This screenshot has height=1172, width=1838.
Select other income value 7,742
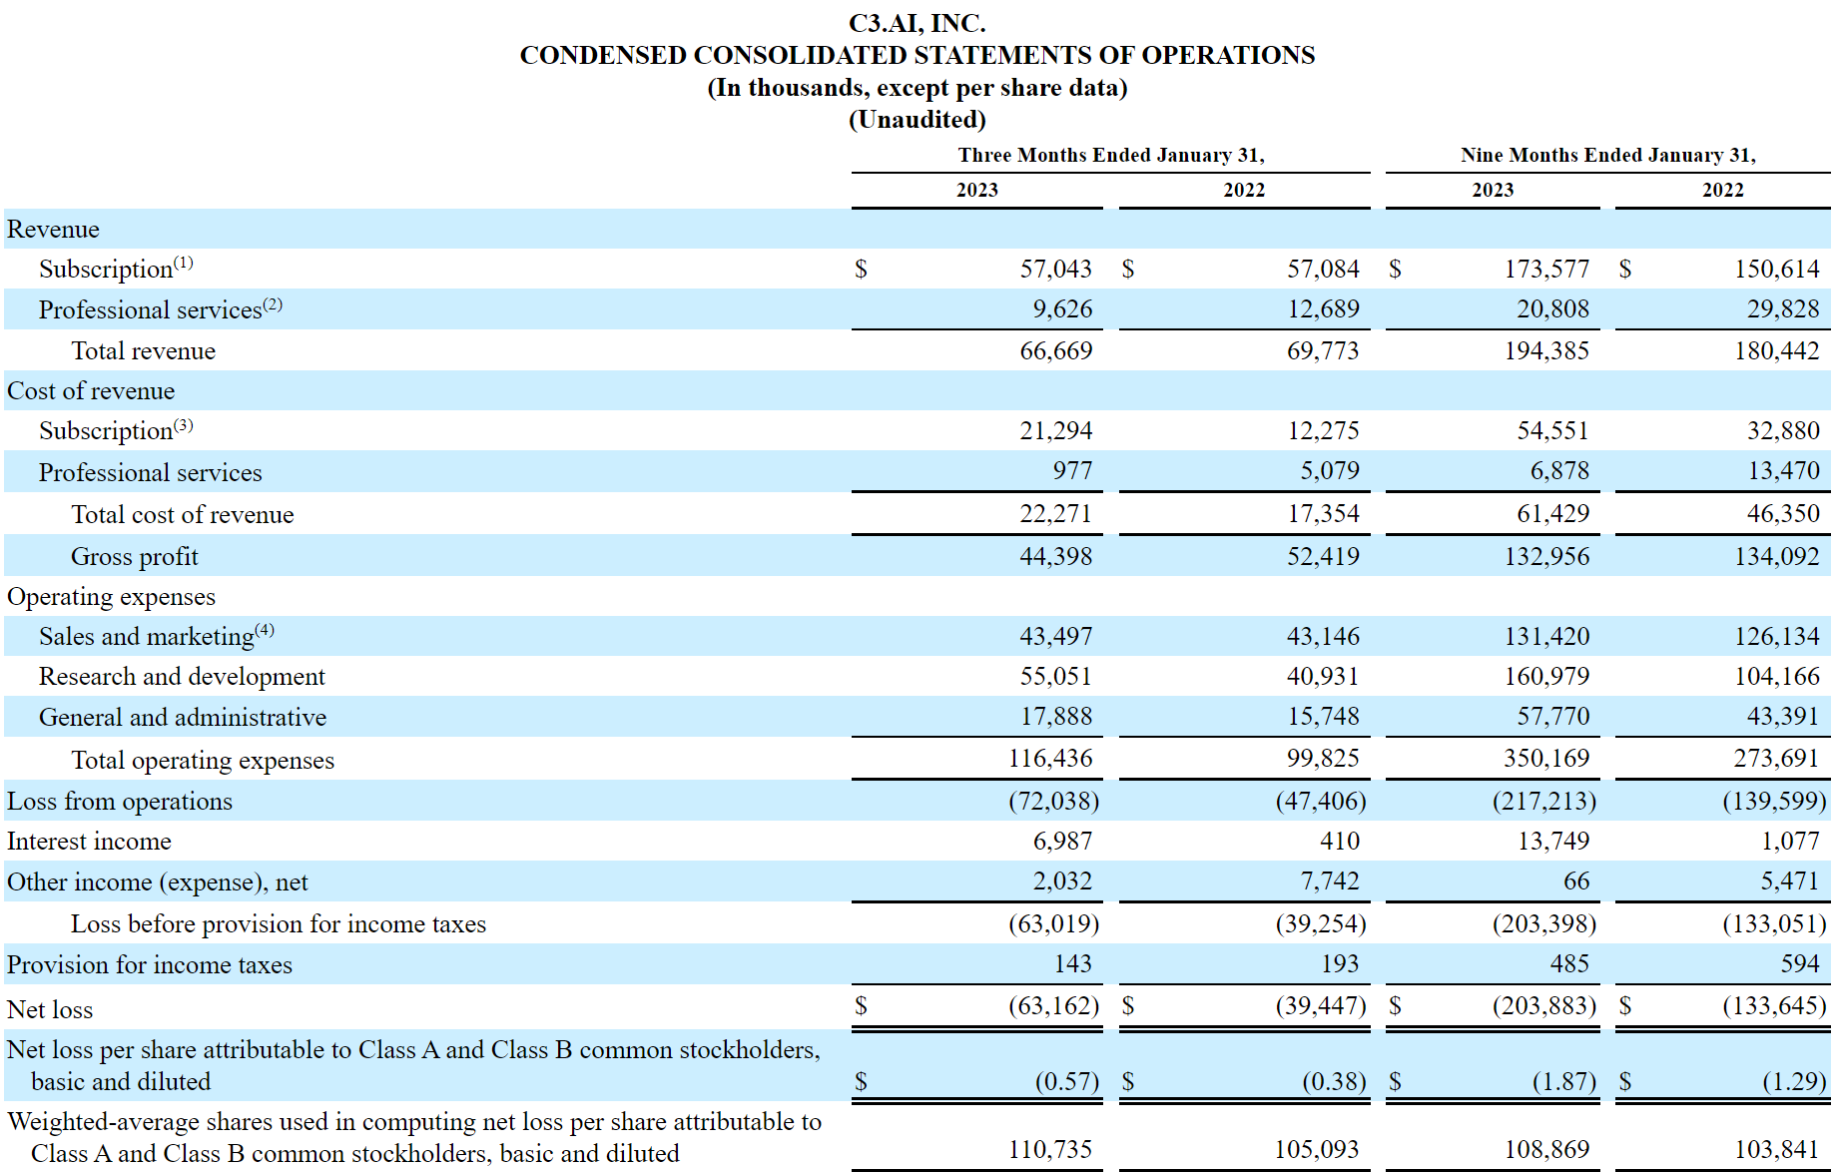click(x=1329, y=881)
